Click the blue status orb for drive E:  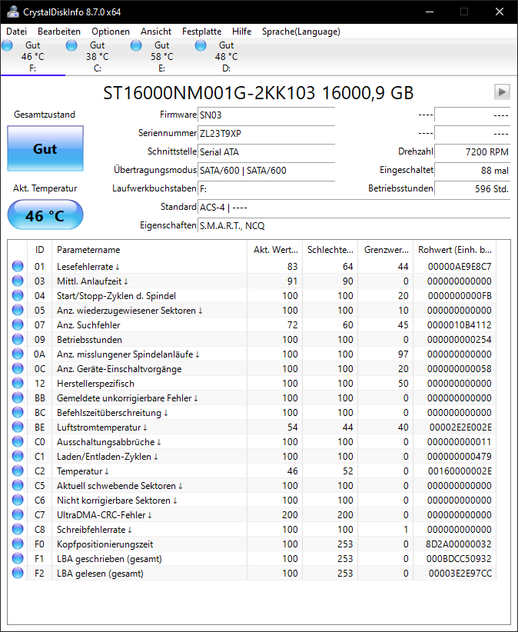click(x=136, y=45)
